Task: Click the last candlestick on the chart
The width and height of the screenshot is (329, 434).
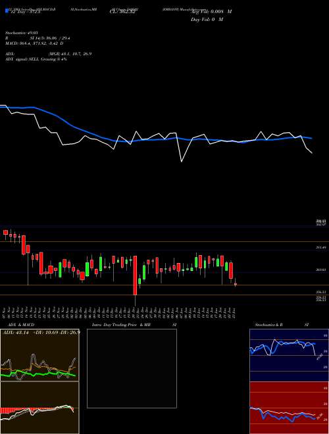Action: click(x=236, y=283)
